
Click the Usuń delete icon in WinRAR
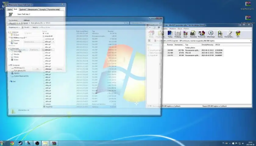[x=185, y=34]
